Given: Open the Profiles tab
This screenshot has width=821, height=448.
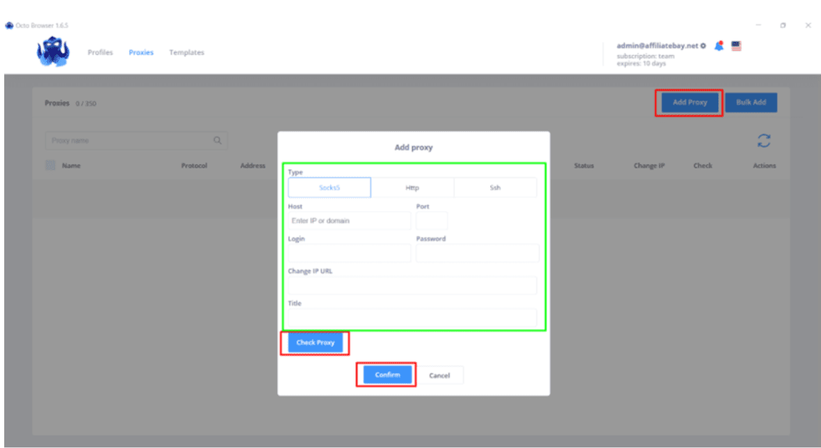Looking at the screenshot, I should pos(100,53).
